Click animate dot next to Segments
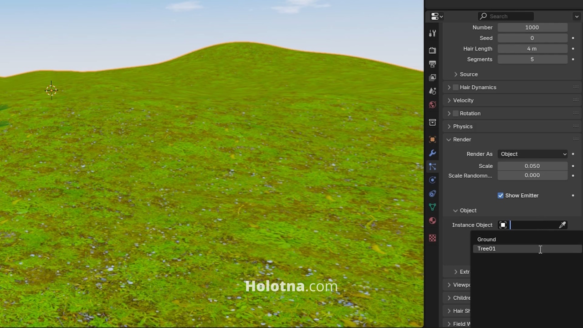Image resolution: width=583 pixels, height=328 pixels. [x=573, y=59]
